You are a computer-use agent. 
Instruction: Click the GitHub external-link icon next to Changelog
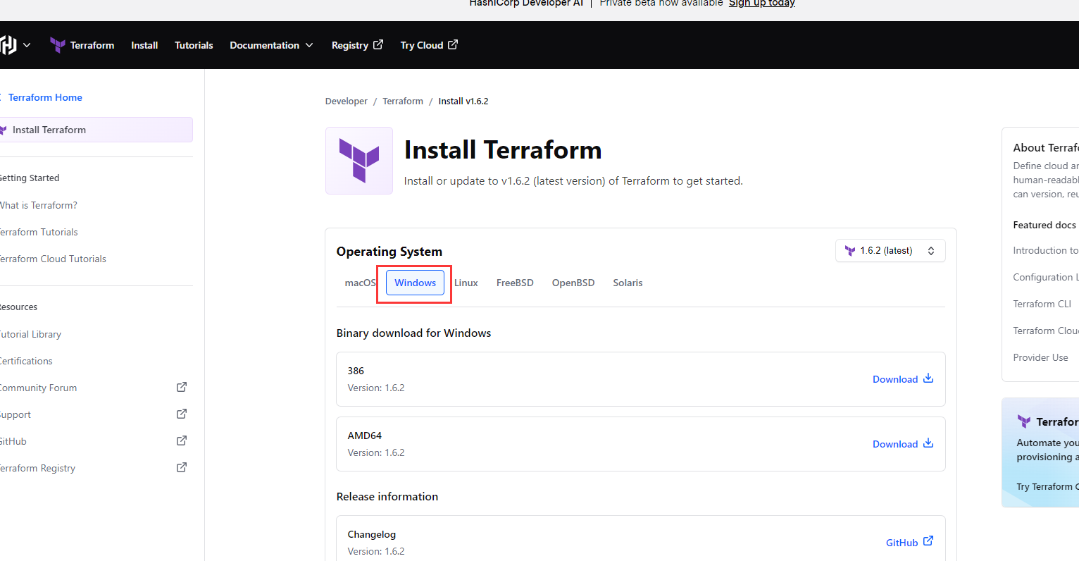tap(928, 541)
